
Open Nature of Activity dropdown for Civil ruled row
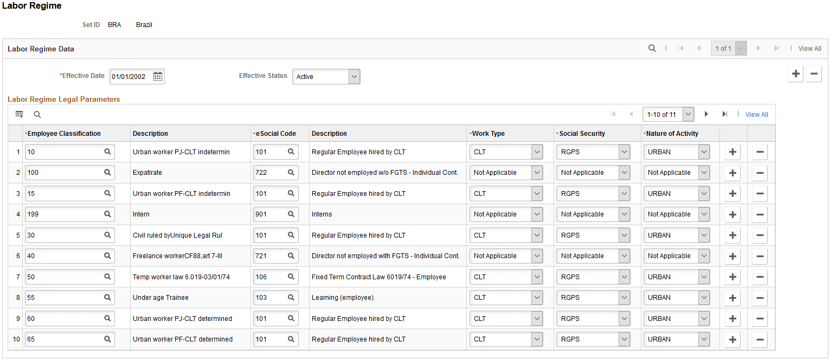tap(677, 235)
